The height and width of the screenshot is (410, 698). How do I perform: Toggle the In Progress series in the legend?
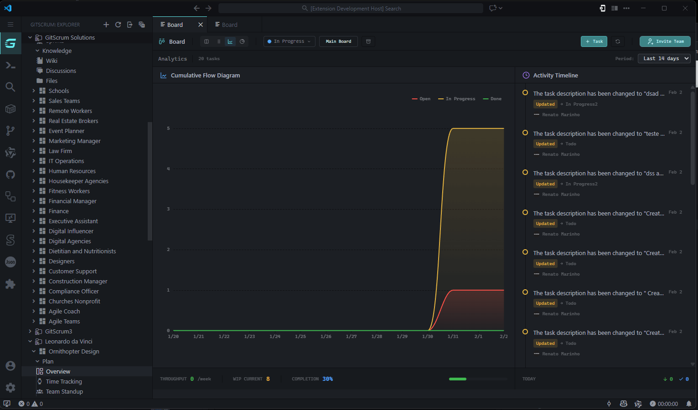click(456, 98)
